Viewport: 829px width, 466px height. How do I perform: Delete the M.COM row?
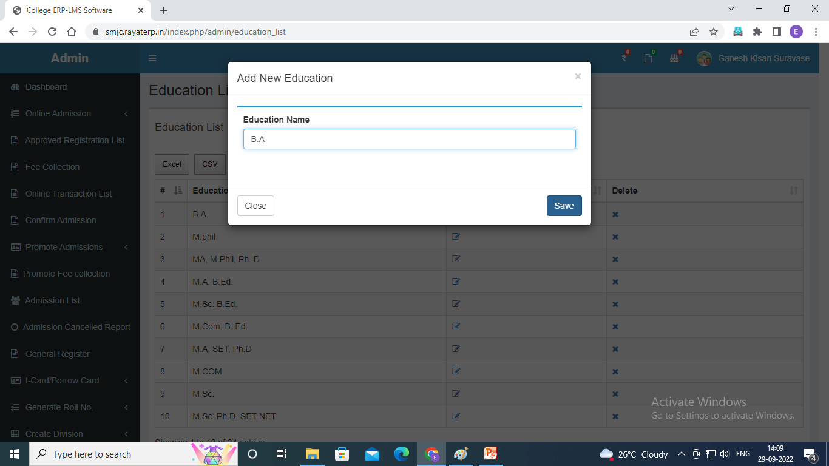click(x=615, y=372)
